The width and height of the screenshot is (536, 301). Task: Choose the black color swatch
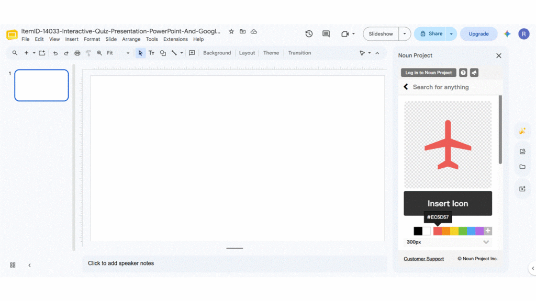click(x=418, y=231)
